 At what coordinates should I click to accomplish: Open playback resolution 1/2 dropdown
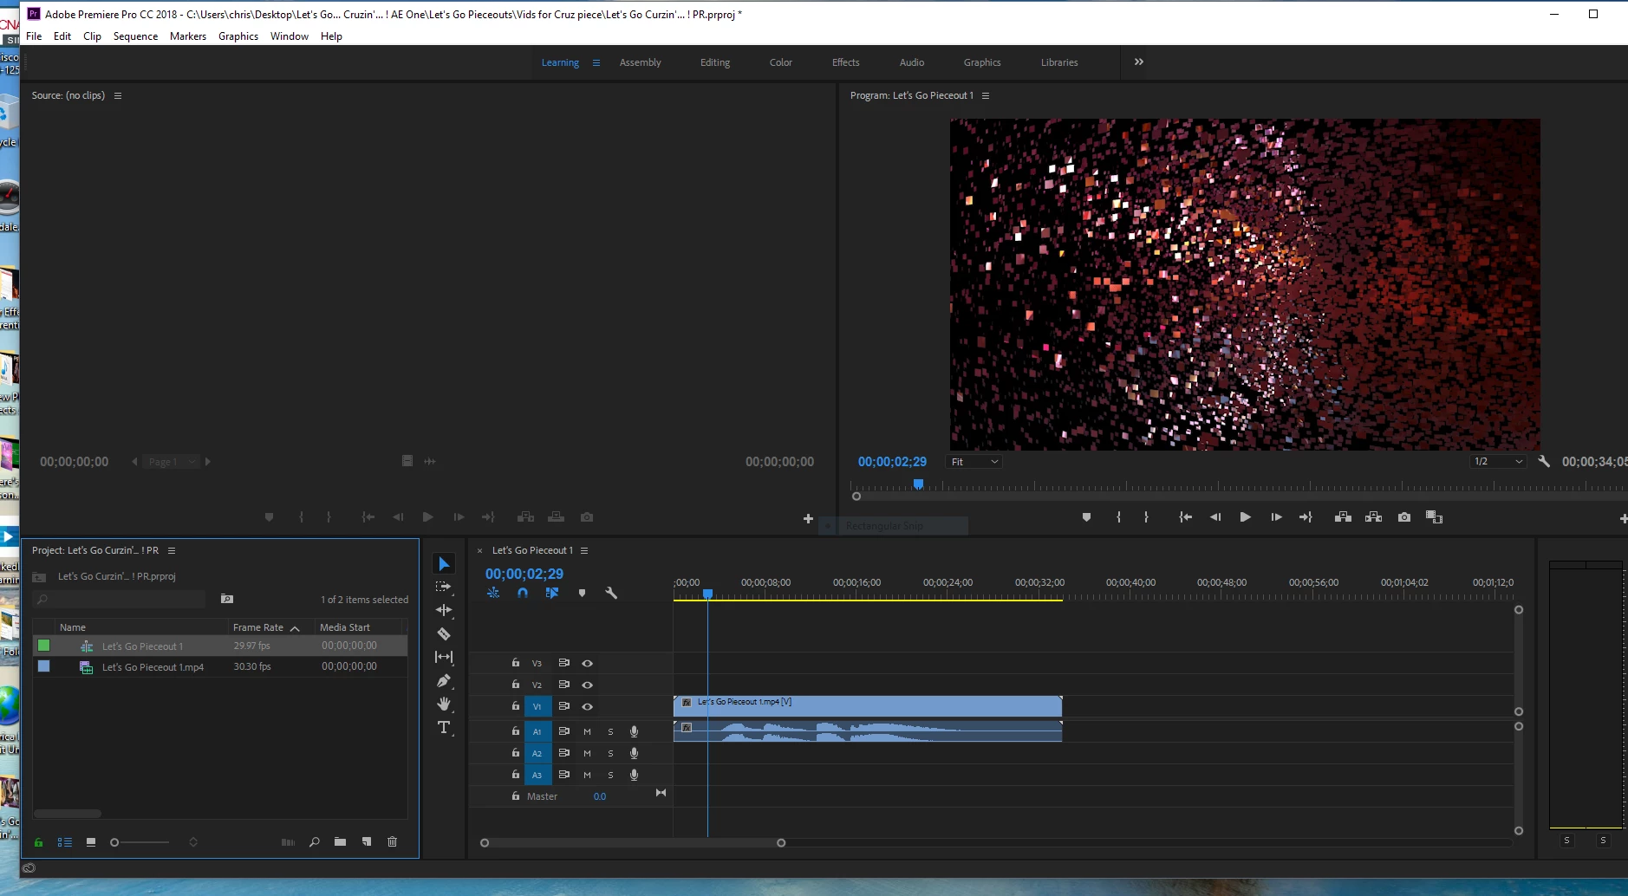(x=1498, y=462)
